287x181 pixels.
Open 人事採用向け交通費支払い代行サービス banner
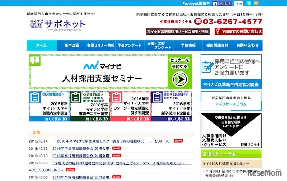coord(231,130)
